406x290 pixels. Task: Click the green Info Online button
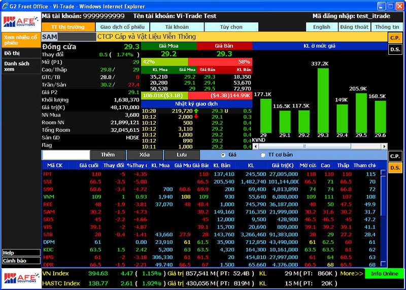(384, 274)
